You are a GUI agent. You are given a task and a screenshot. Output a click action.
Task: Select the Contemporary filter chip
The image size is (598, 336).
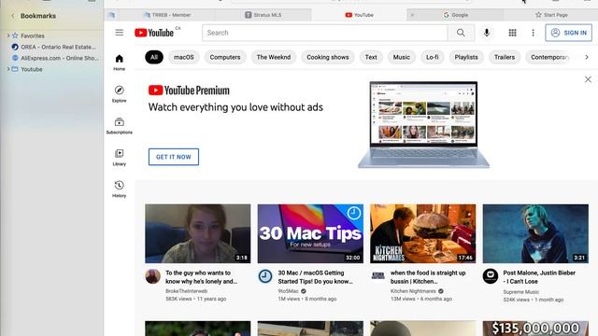pyautogui.click(x=549, y=57)
